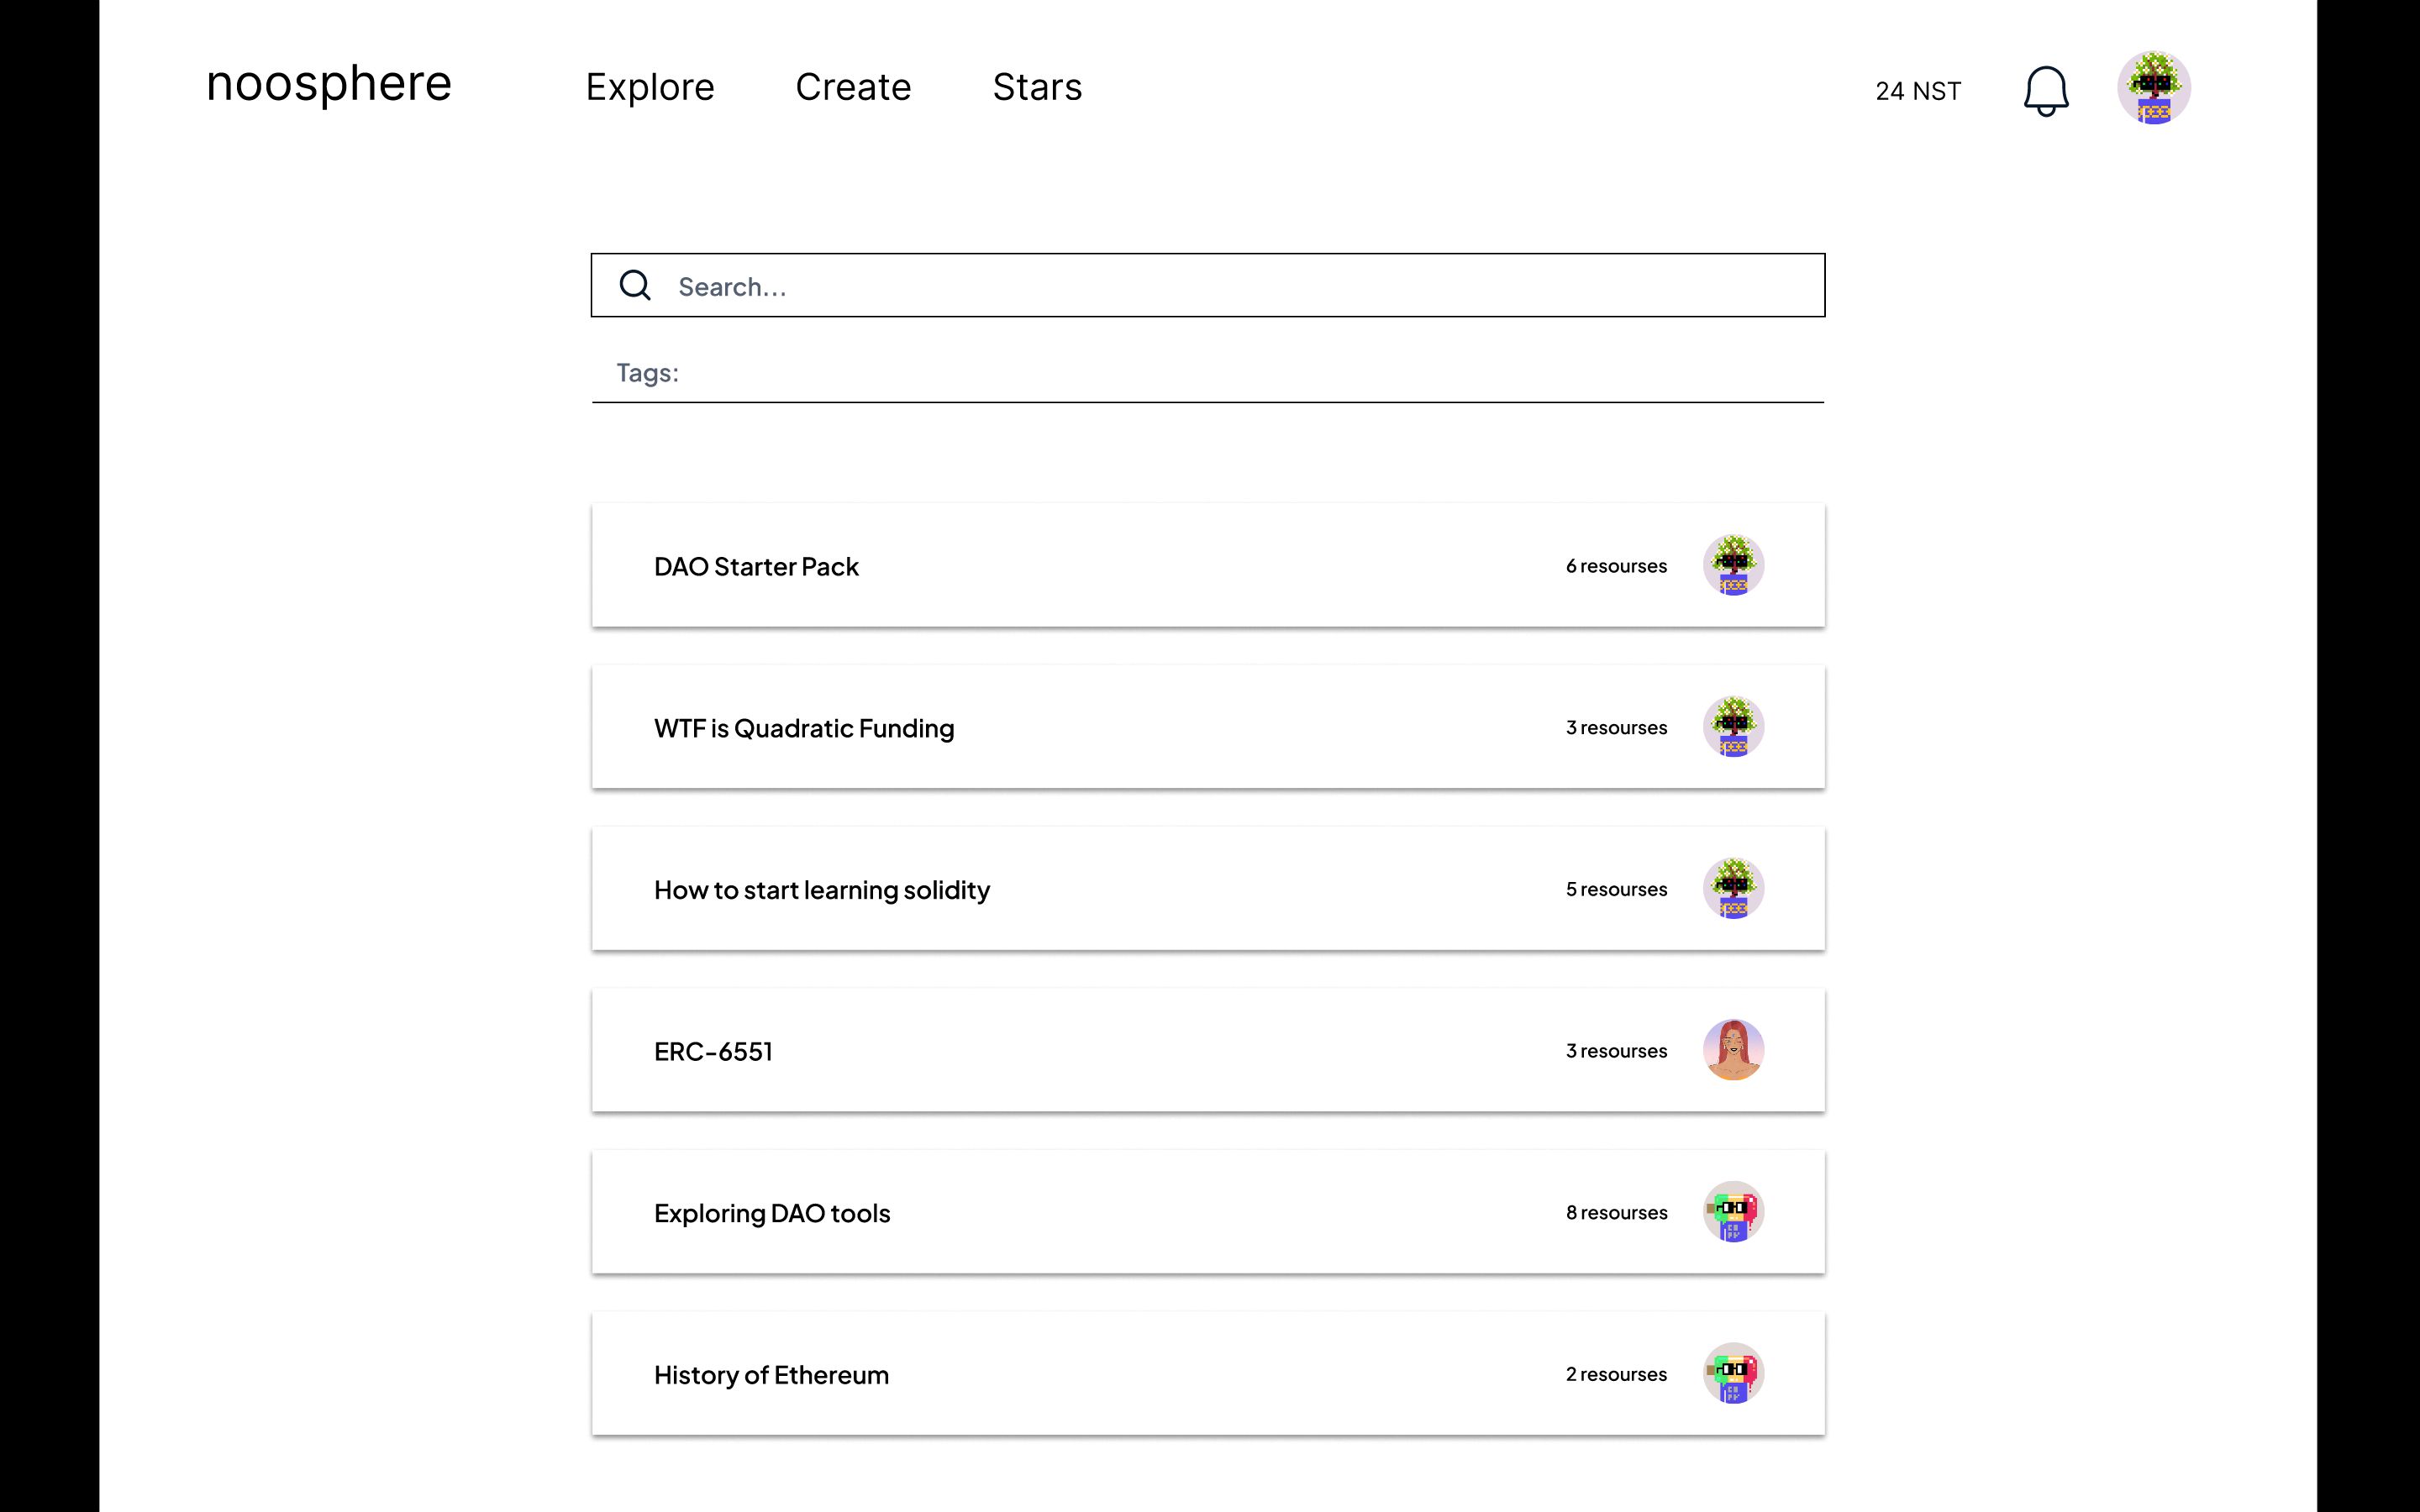The width and height of the screenshot is (2420, 1512).
Task: Open the Create menu item
Action: [853, 88]
